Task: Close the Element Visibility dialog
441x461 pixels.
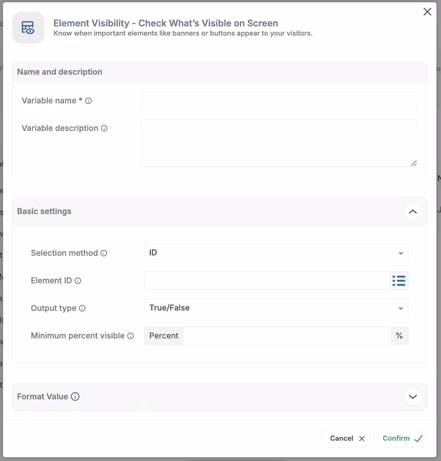Action: (x=427, y=12)
